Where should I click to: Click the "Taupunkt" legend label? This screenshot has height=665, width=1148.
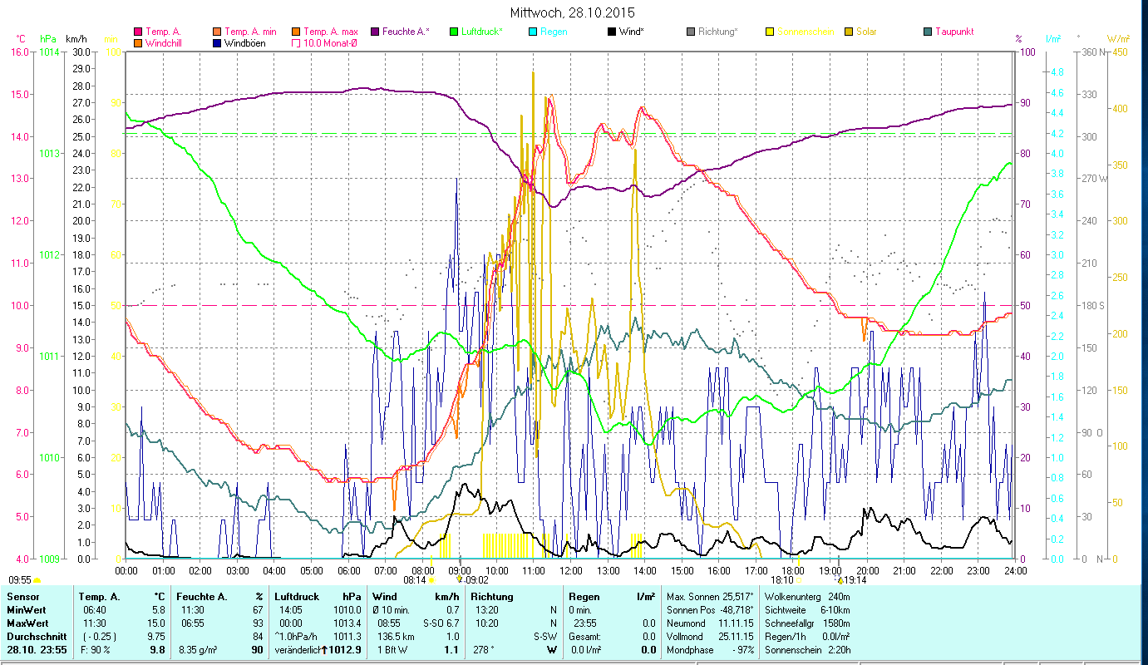point(954,32)
